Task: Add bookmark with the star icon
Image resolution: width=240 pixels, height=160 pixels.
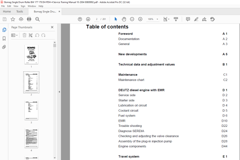Action: point(13,19)
